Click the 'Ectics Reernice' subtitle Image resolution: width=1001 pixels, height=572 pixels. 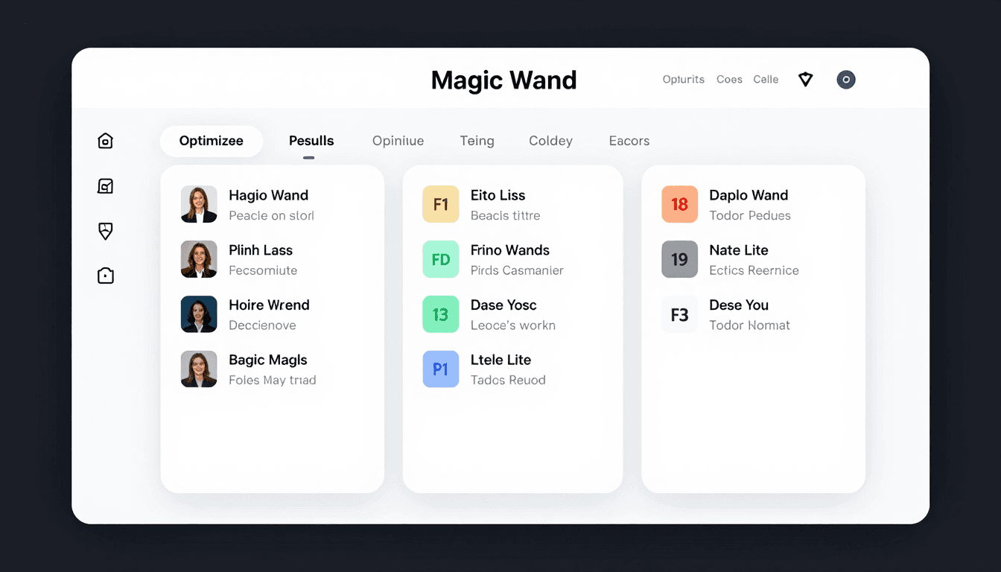pos(754,270)
